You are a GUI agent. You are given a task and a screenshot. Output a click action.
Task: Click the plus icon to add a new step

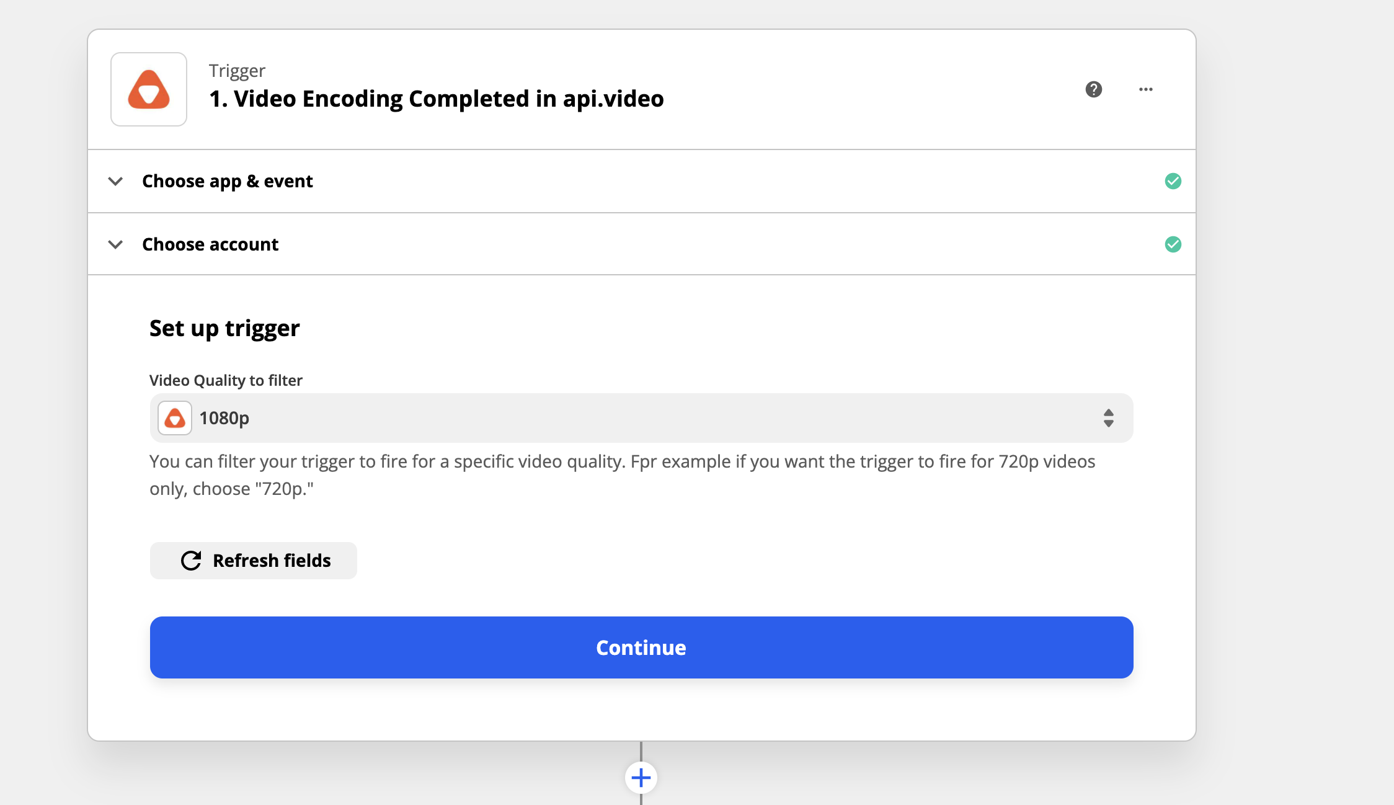point(641,776)
